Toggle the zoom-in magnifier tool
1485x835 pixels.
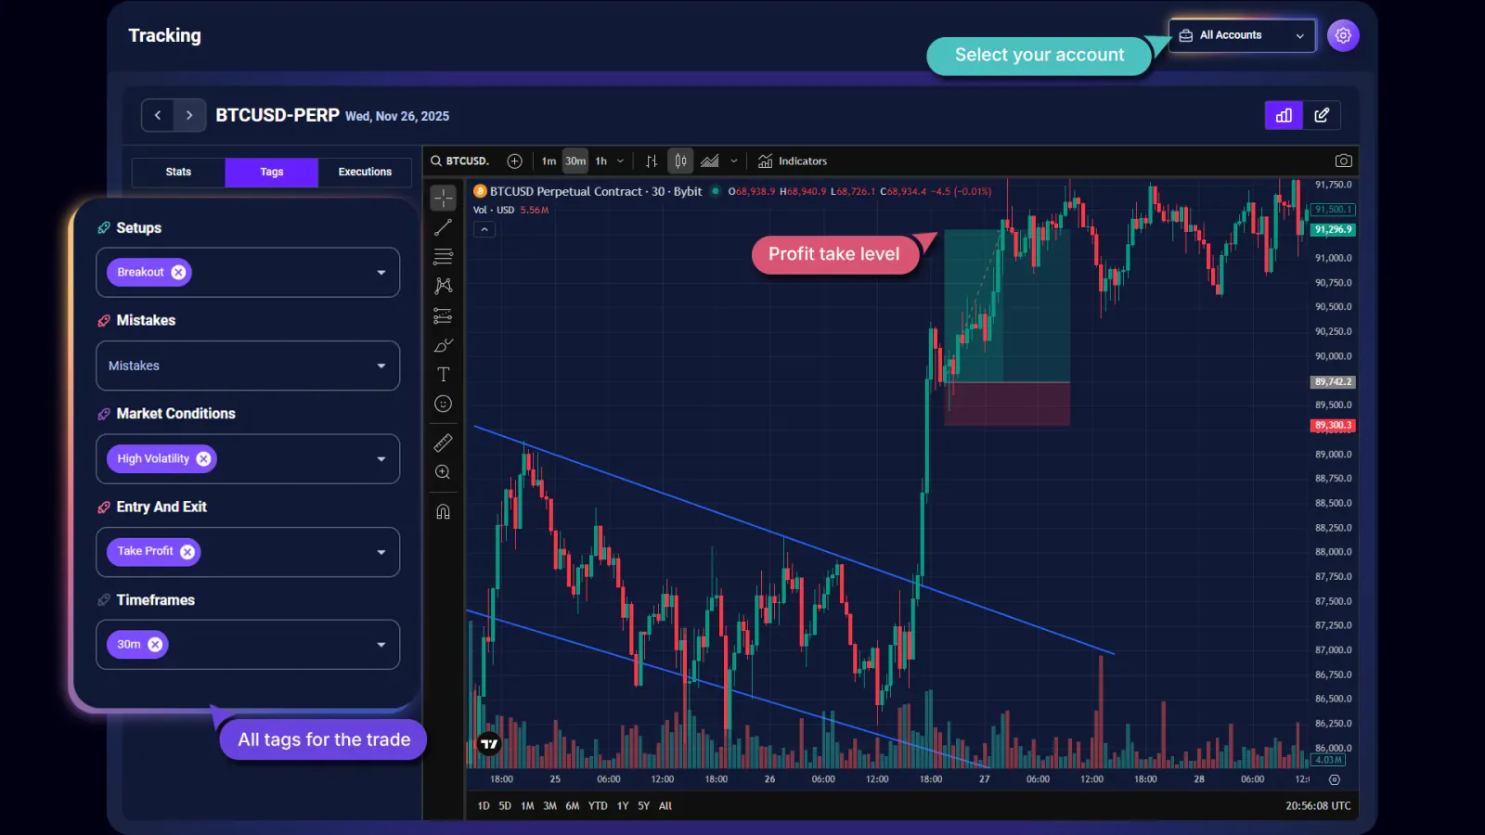(443, 472)
